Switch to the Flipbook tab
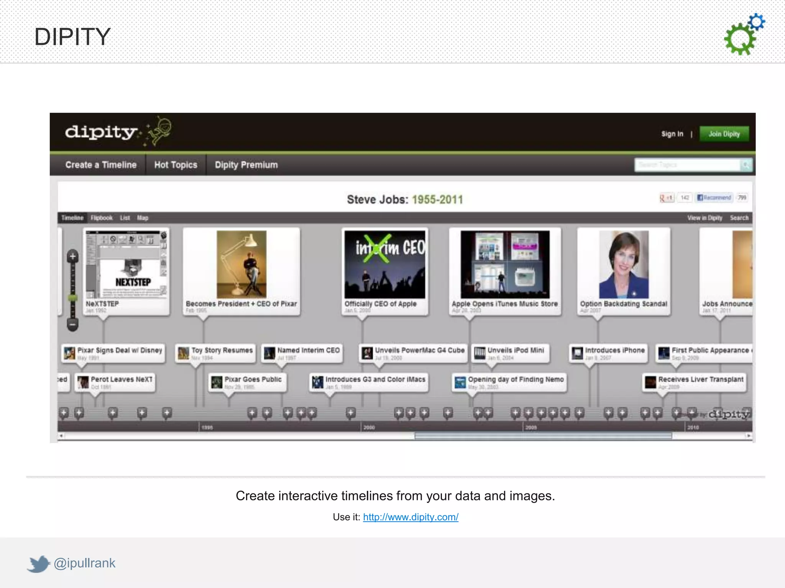Image resolution: width=785 pixels, height=588 pixels. coord(102,218)
